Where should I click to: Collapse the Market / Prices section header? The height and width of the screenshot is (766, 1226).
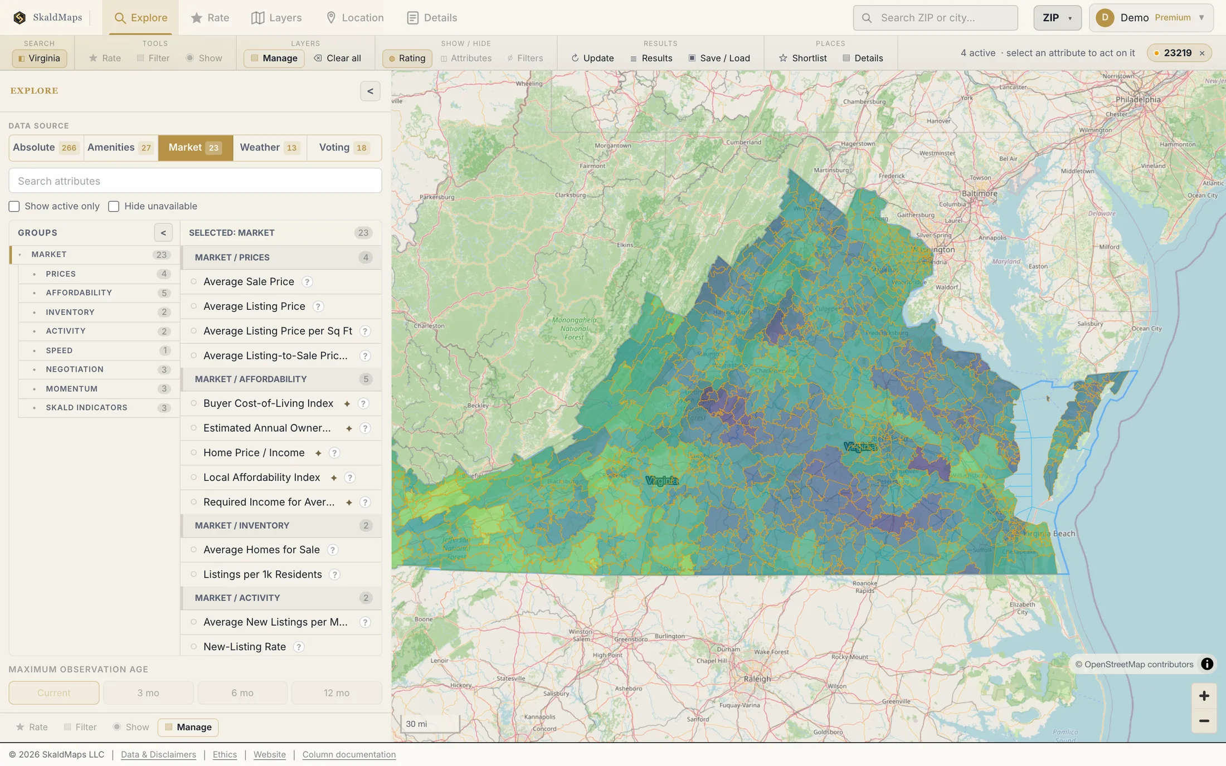click(x=281, y=257)
